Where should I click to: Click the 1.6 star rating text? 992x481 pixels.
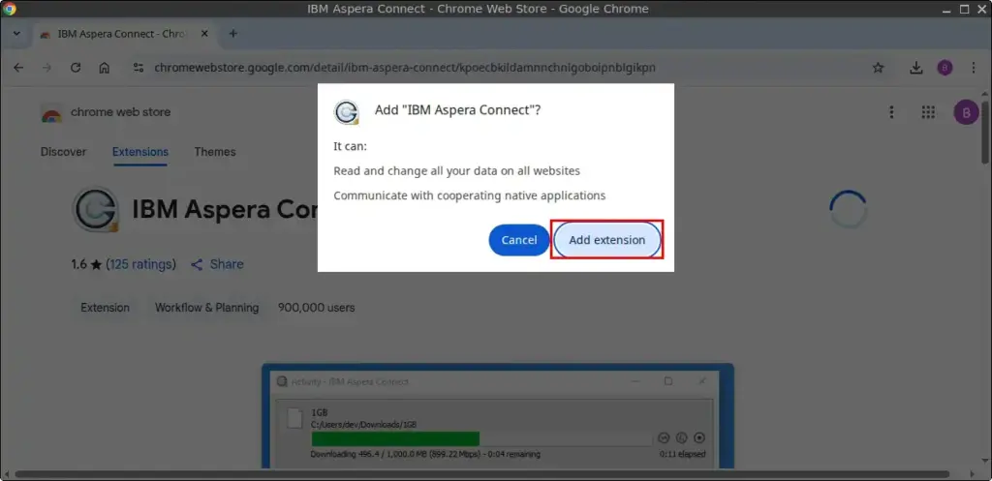click(x=86, y=264)
